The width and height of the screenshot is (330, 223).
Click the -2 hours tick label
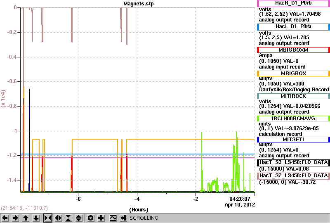pos(196,199)
